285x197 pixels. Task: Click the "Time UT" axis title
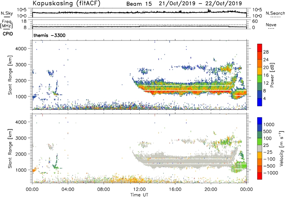[x=139, y=195]
